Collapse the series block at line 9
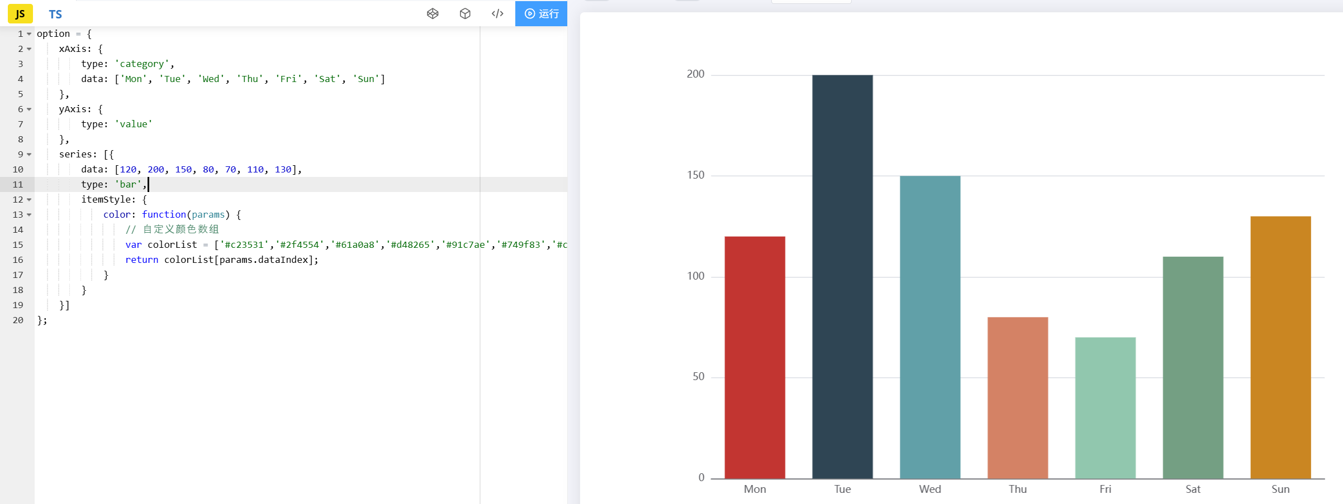 click(x=29, y=155)
